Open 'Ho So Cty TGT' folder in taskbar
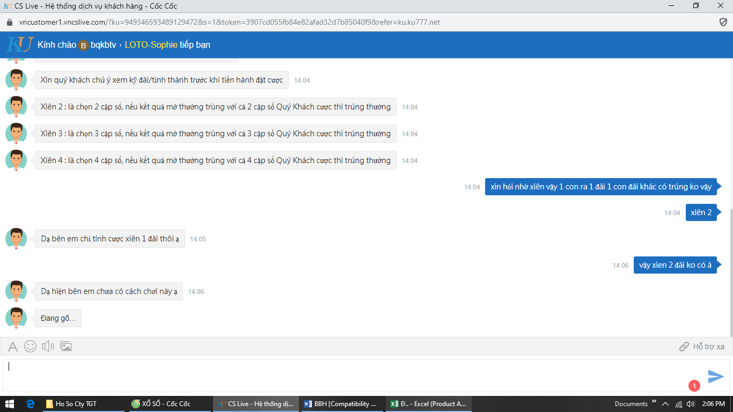Image resolution: width=733 pixels, height=412 pixels. [75, 403]
